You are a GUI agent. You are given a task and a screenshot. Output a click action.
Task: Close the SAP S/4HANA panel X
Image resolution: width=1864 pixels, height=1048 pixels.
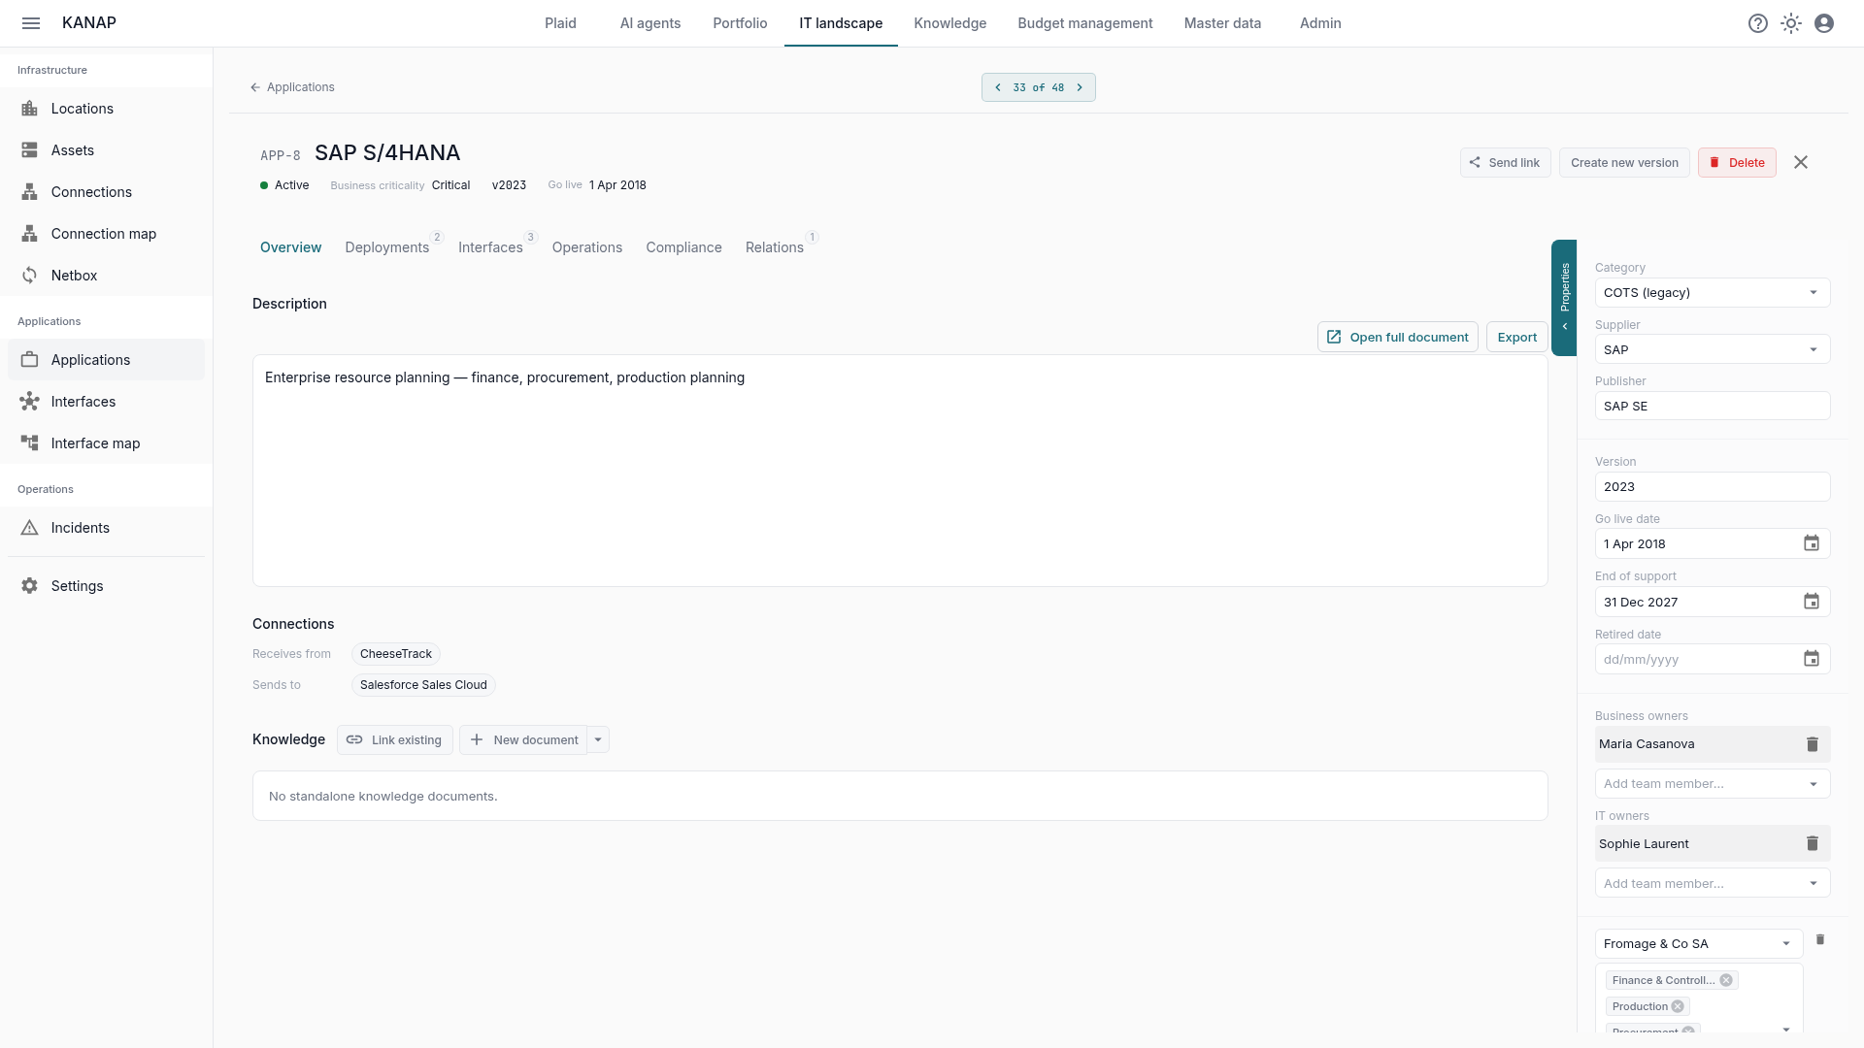click(1801, 162)
